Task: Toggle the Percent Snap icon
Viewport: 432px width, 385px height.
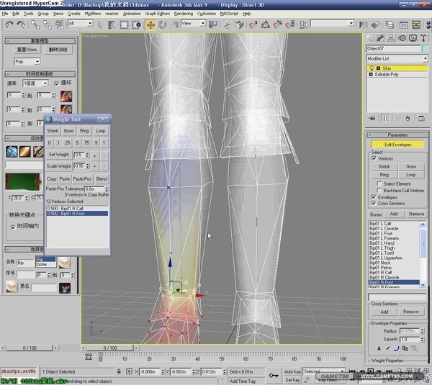Action: click(x=277, y=24)
